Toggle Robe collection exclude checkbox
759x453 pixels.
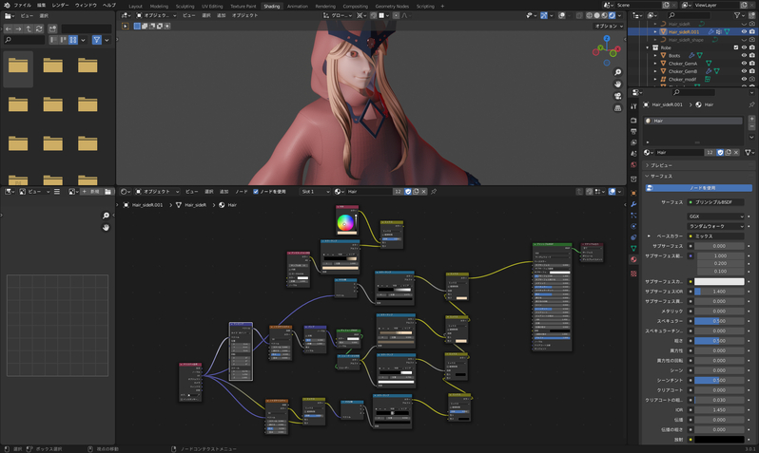(736, 47)
